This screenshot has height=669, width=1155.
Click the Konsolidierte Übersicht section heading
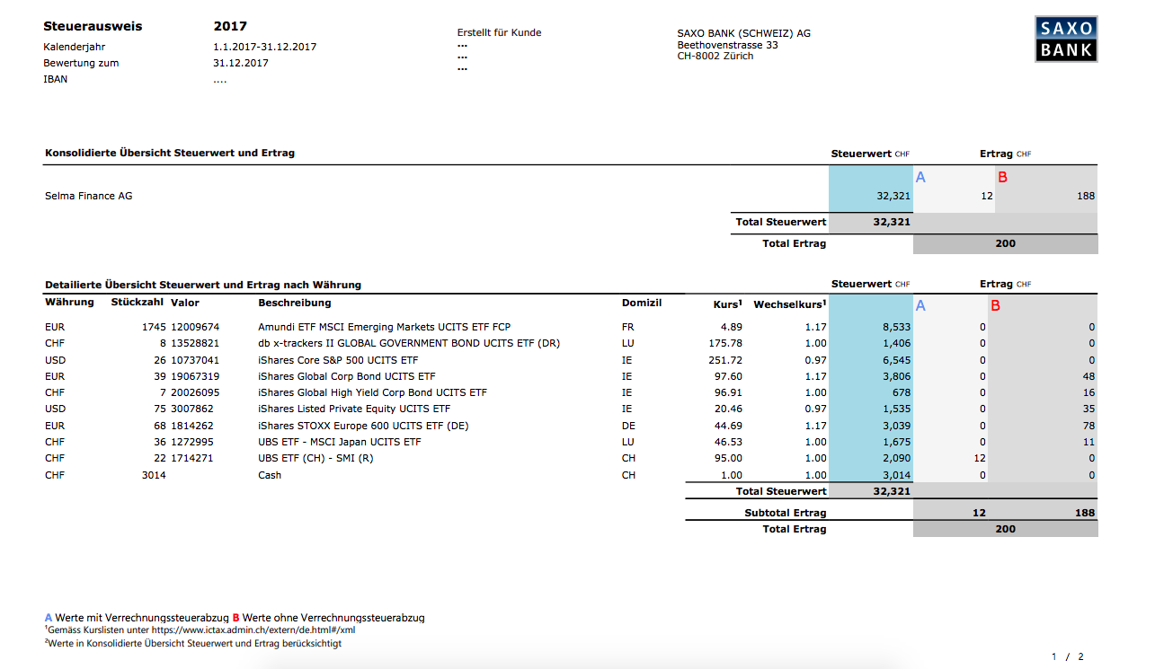170,153
